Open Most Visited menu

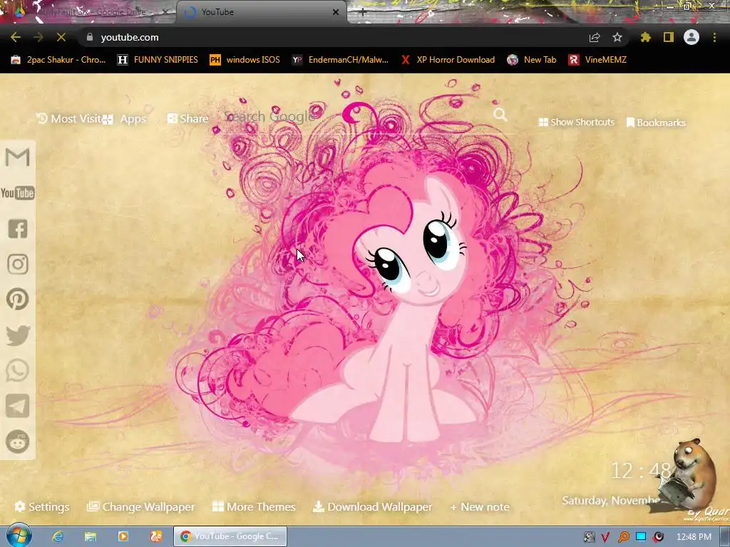click(x=69, y=119)
